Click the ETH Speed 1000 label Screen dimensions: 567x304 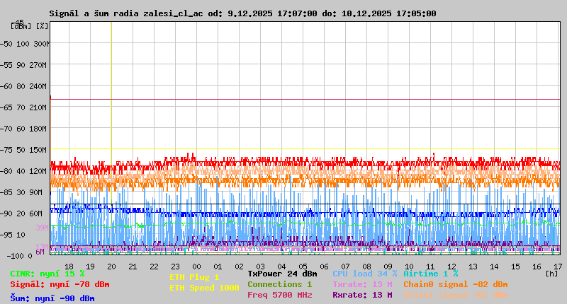click(x=204, y=288)
